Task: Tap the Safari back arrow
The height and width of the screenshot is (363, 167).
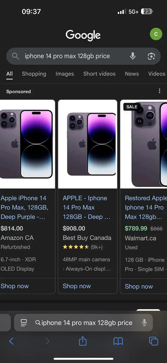Action: point(11,341)
